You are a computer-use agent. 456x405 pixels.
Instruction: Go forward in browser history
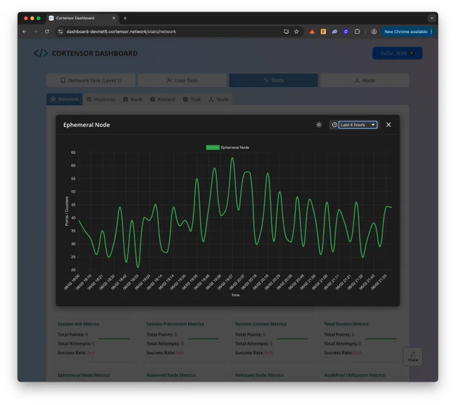tap(36, 31)
